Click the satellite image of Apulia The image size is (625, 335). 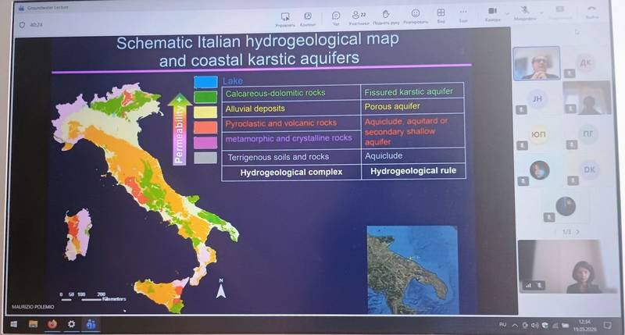tap(412, 269)
